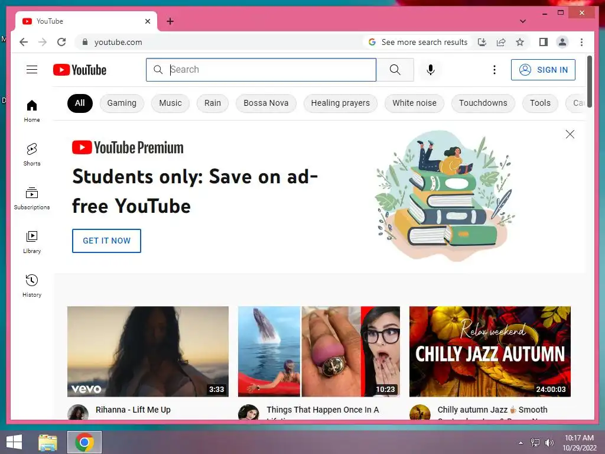Open Chrome's three-dot customize menu
Image resolution: width=605 pixels, height=454 pixels.
click(581, 42)
